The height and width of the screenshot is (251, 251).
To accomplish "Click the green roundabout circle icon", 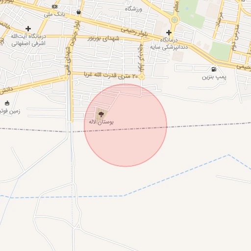I will [x=175, y=20].
